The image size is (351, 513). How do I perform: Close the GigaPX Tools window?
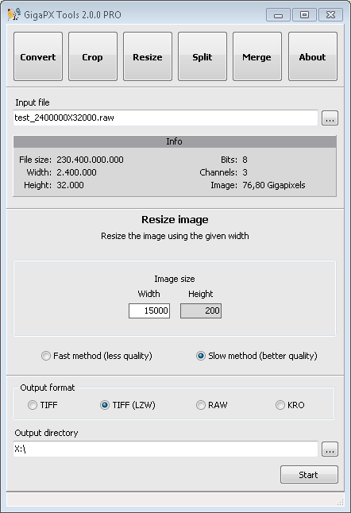330,15
